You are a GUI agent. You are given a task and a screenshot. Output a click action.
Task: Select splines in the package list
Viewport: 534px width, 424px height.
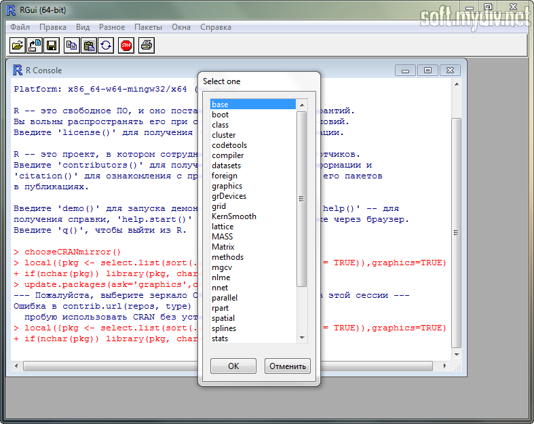pos(253,328)
